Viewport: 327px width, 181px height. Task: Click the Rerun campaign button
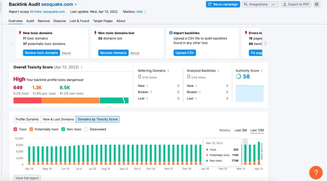pos(223,4)
